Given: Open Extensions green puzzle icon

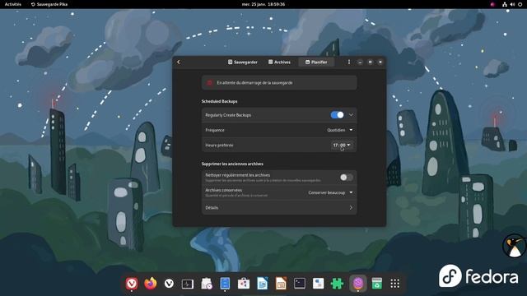Looking at the screenshot, I should pos(337,284).
